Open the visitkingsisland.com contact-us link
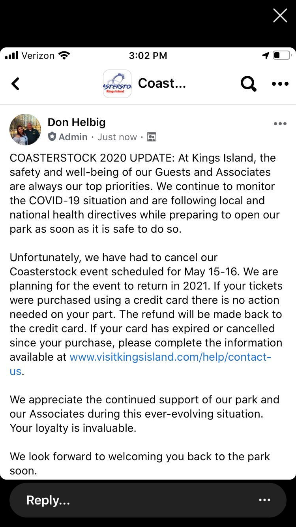The width and height of the screenshot is (296, 527). (141, 364)
